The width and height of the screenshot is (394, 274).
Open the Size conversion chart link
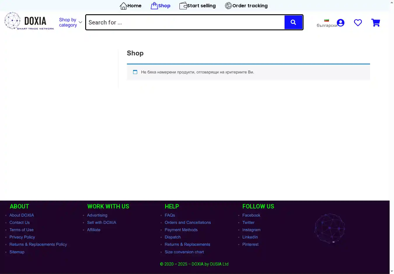(184, 252)
